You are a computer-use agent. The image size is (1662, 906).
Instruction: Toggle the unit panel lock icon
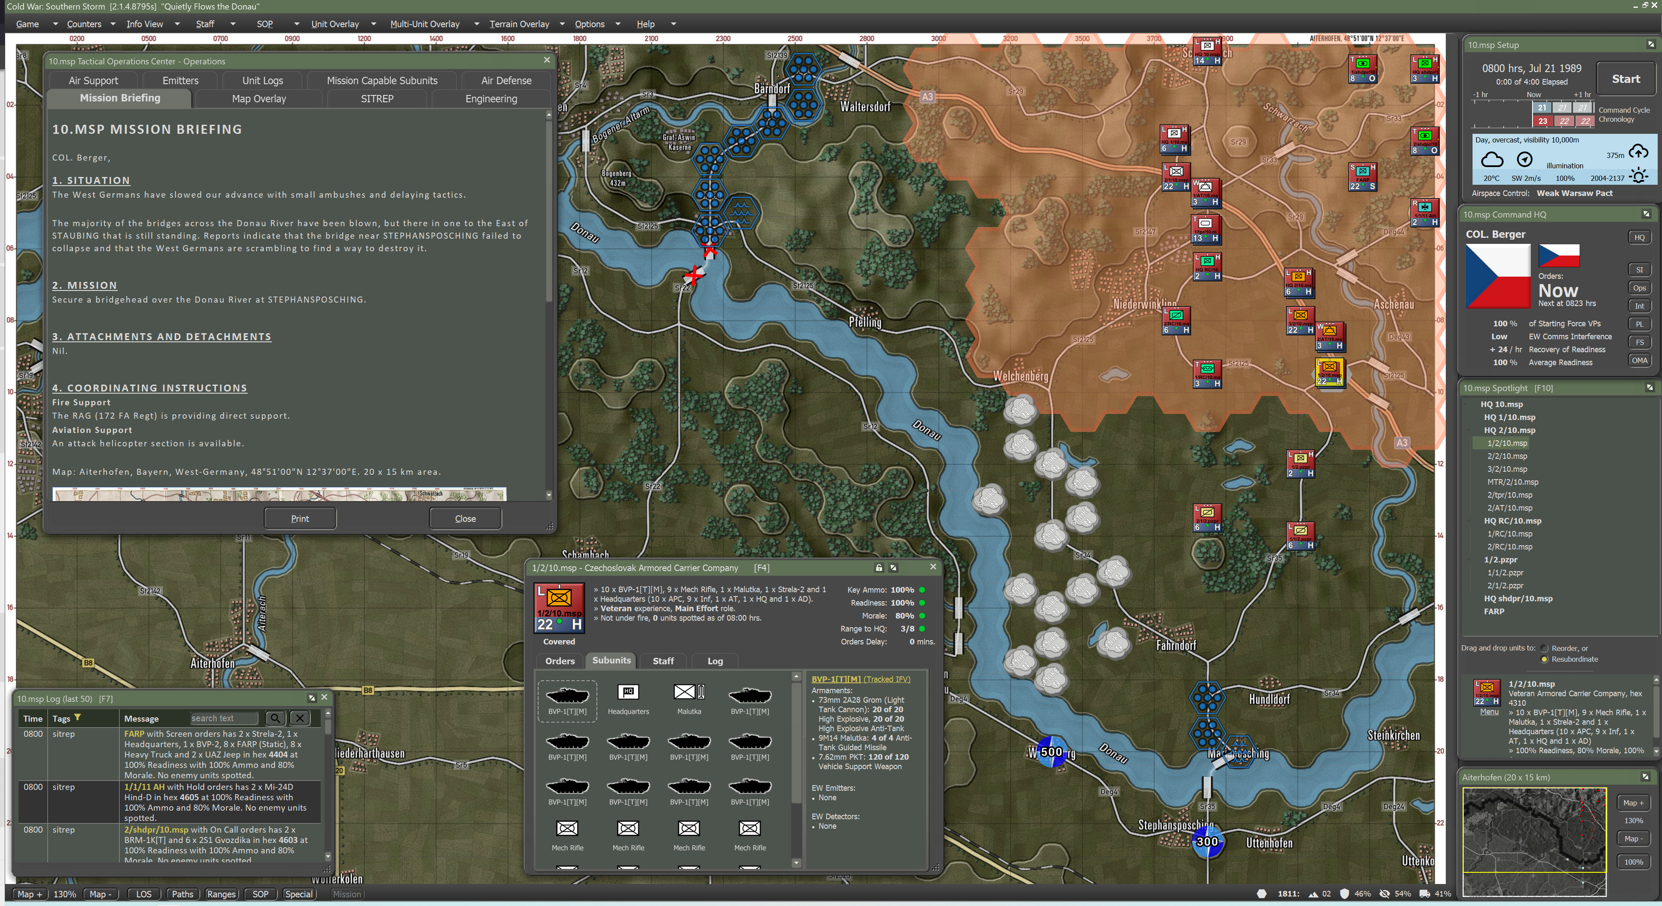(879, 568)
